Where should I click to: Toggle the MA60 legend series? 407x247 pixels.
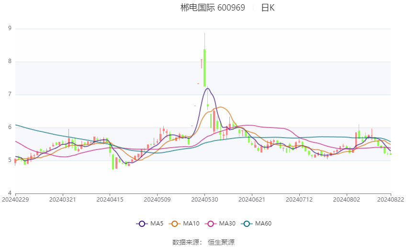point(256,224)
